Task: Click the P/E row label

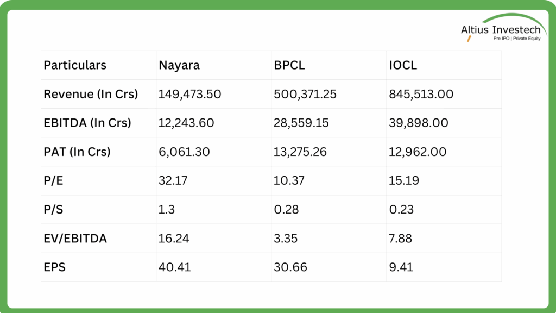Action: point(53,180)
